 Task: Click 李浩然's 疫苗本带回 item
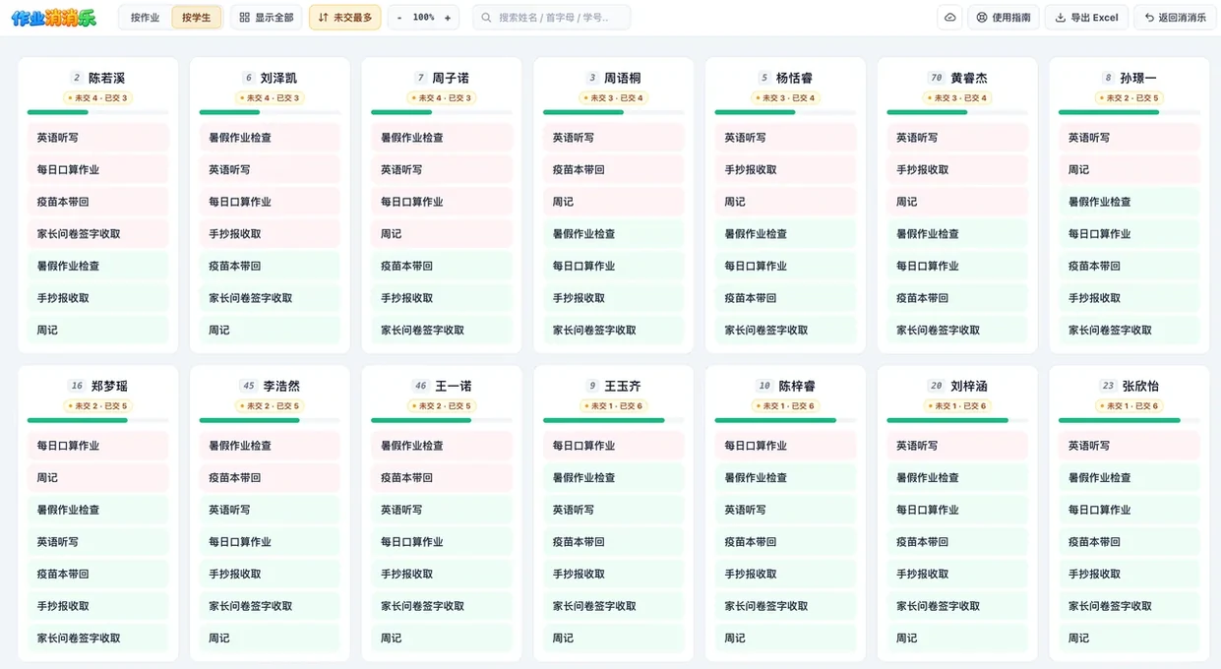click(x=270, y=478)
